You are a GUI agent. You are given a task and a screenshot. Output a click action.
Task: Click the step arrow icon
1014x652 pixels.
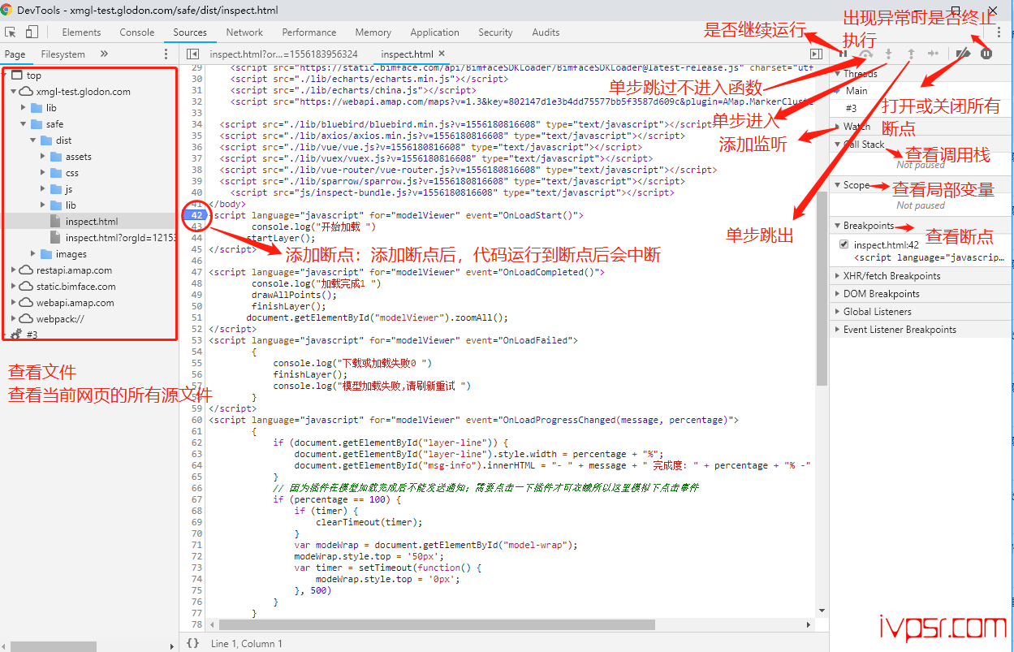click(934, 54)
